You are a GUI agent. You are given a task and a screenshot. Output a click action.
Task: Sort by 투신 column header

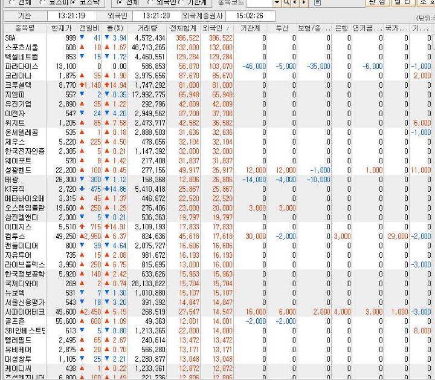click(x=282, y=28)
